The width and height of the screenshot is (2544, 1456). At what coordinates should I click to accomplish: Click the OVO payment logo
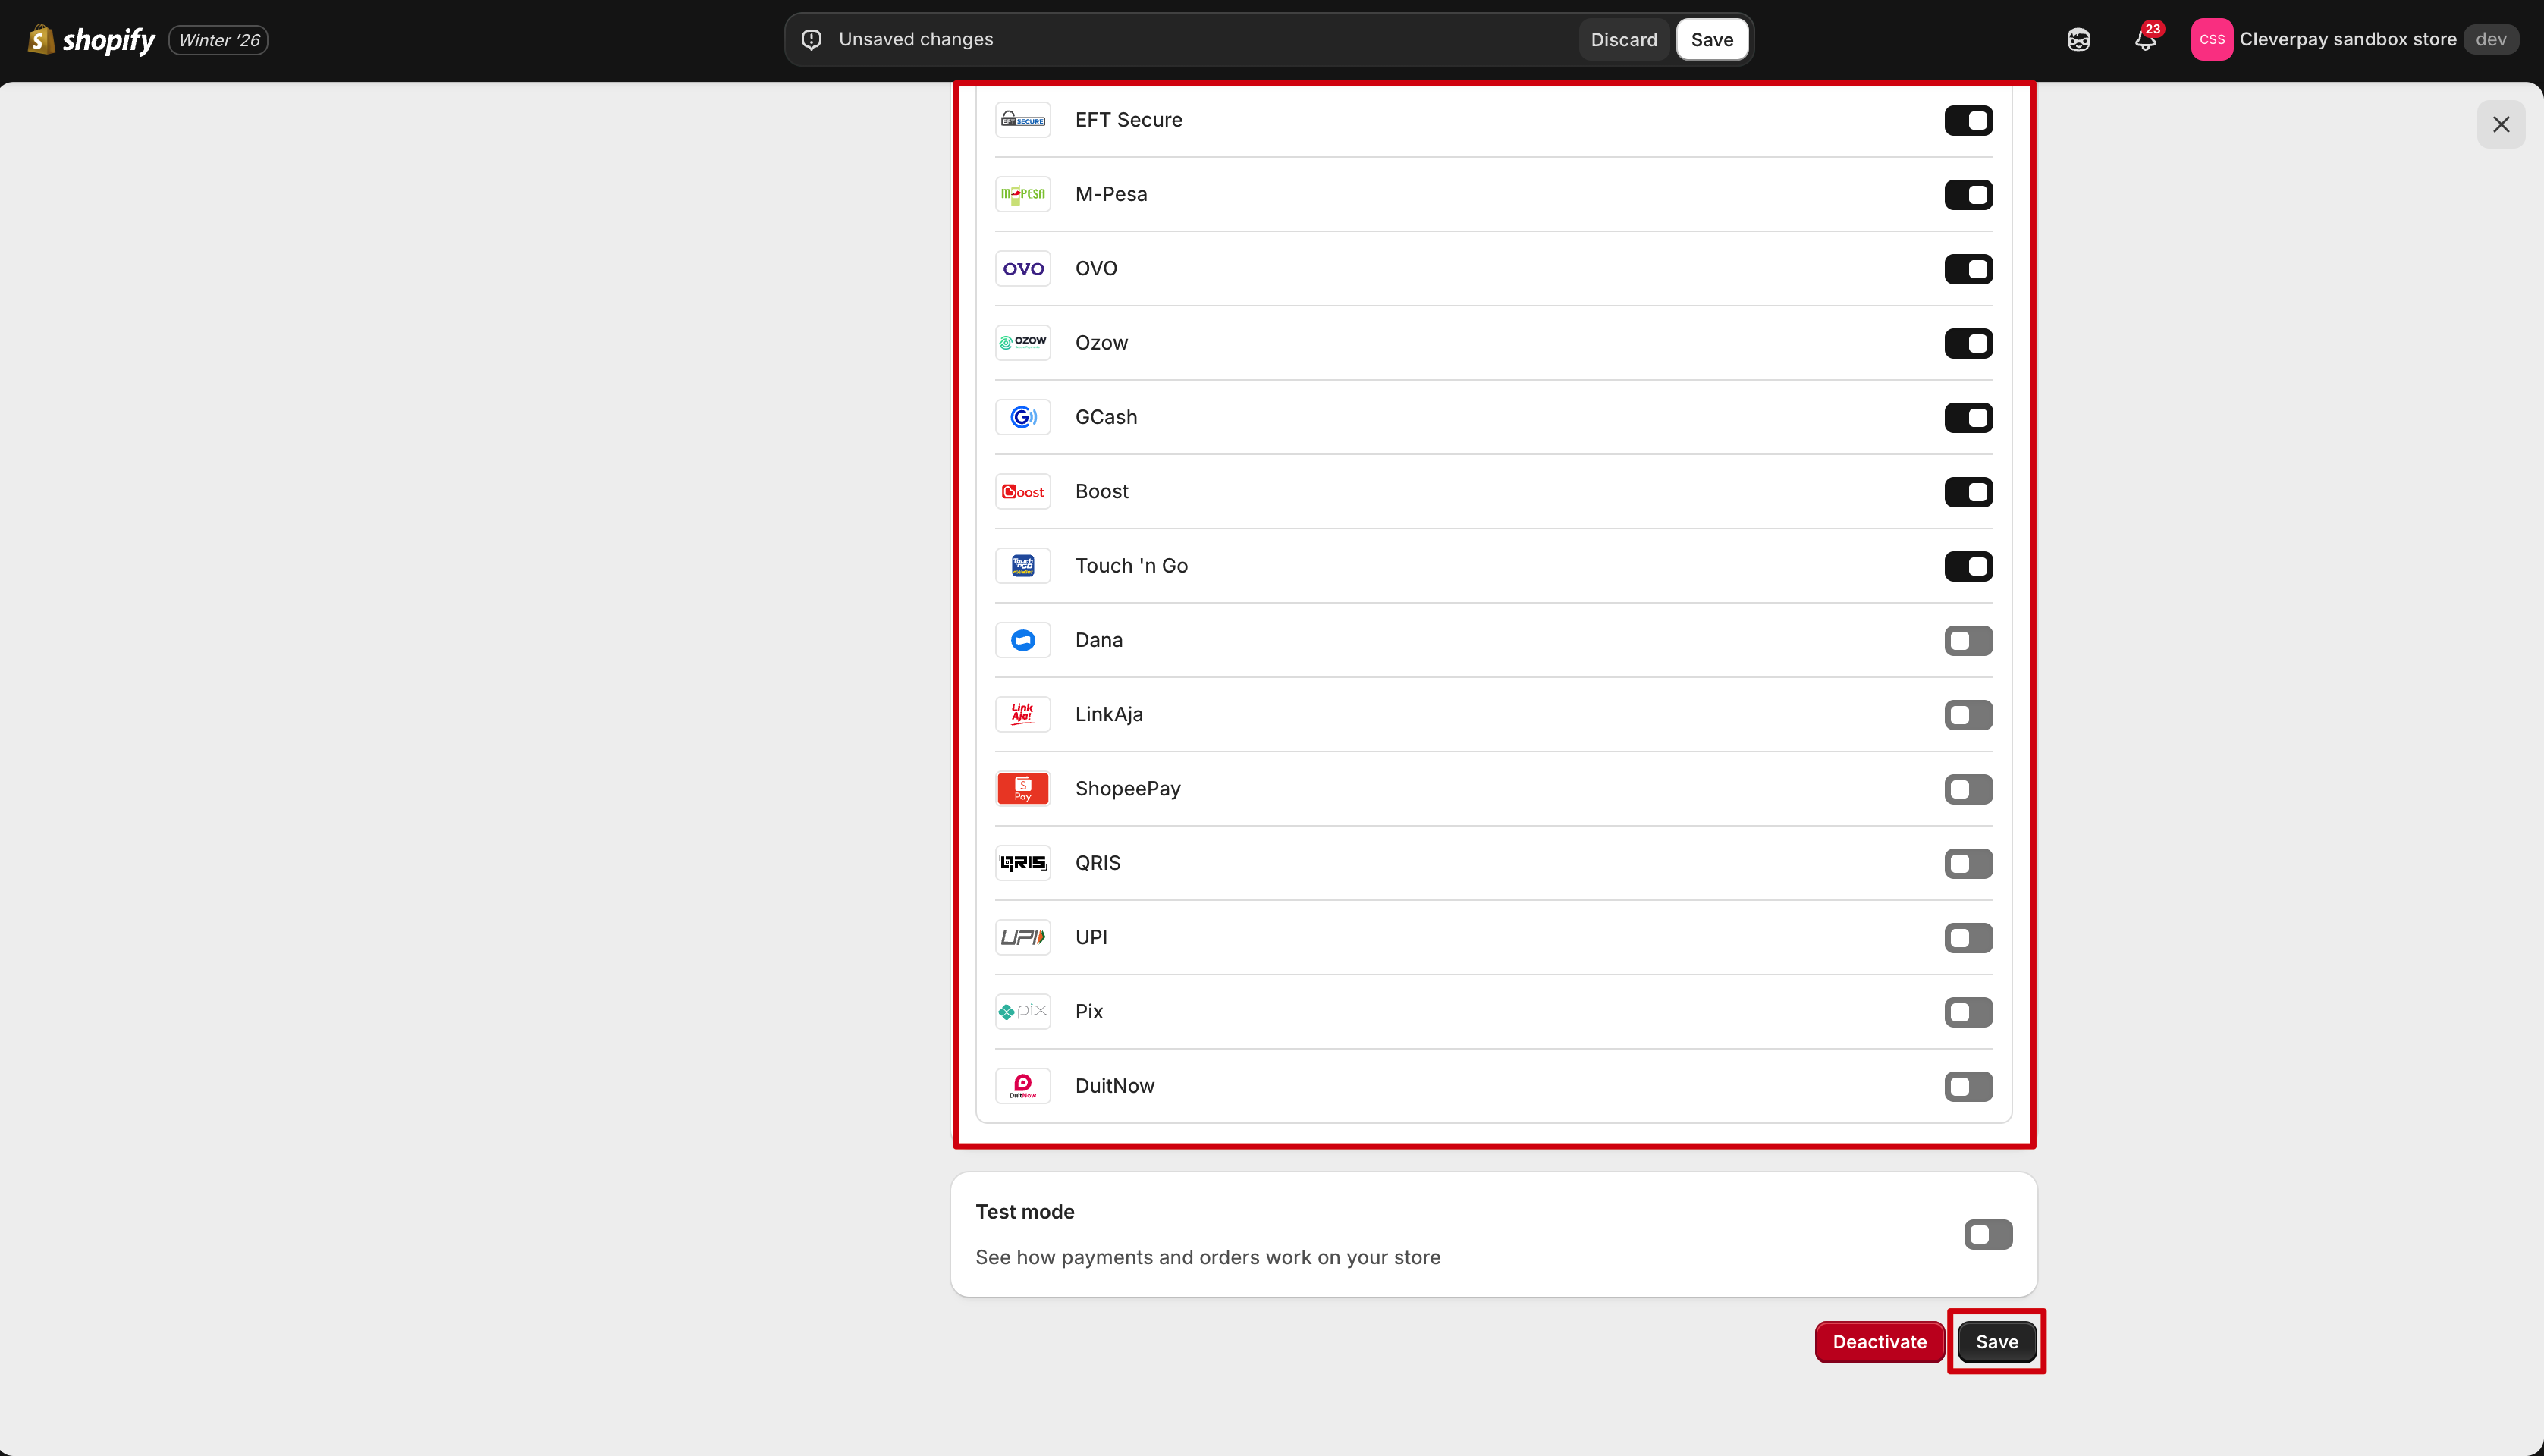click(1022, 269)
